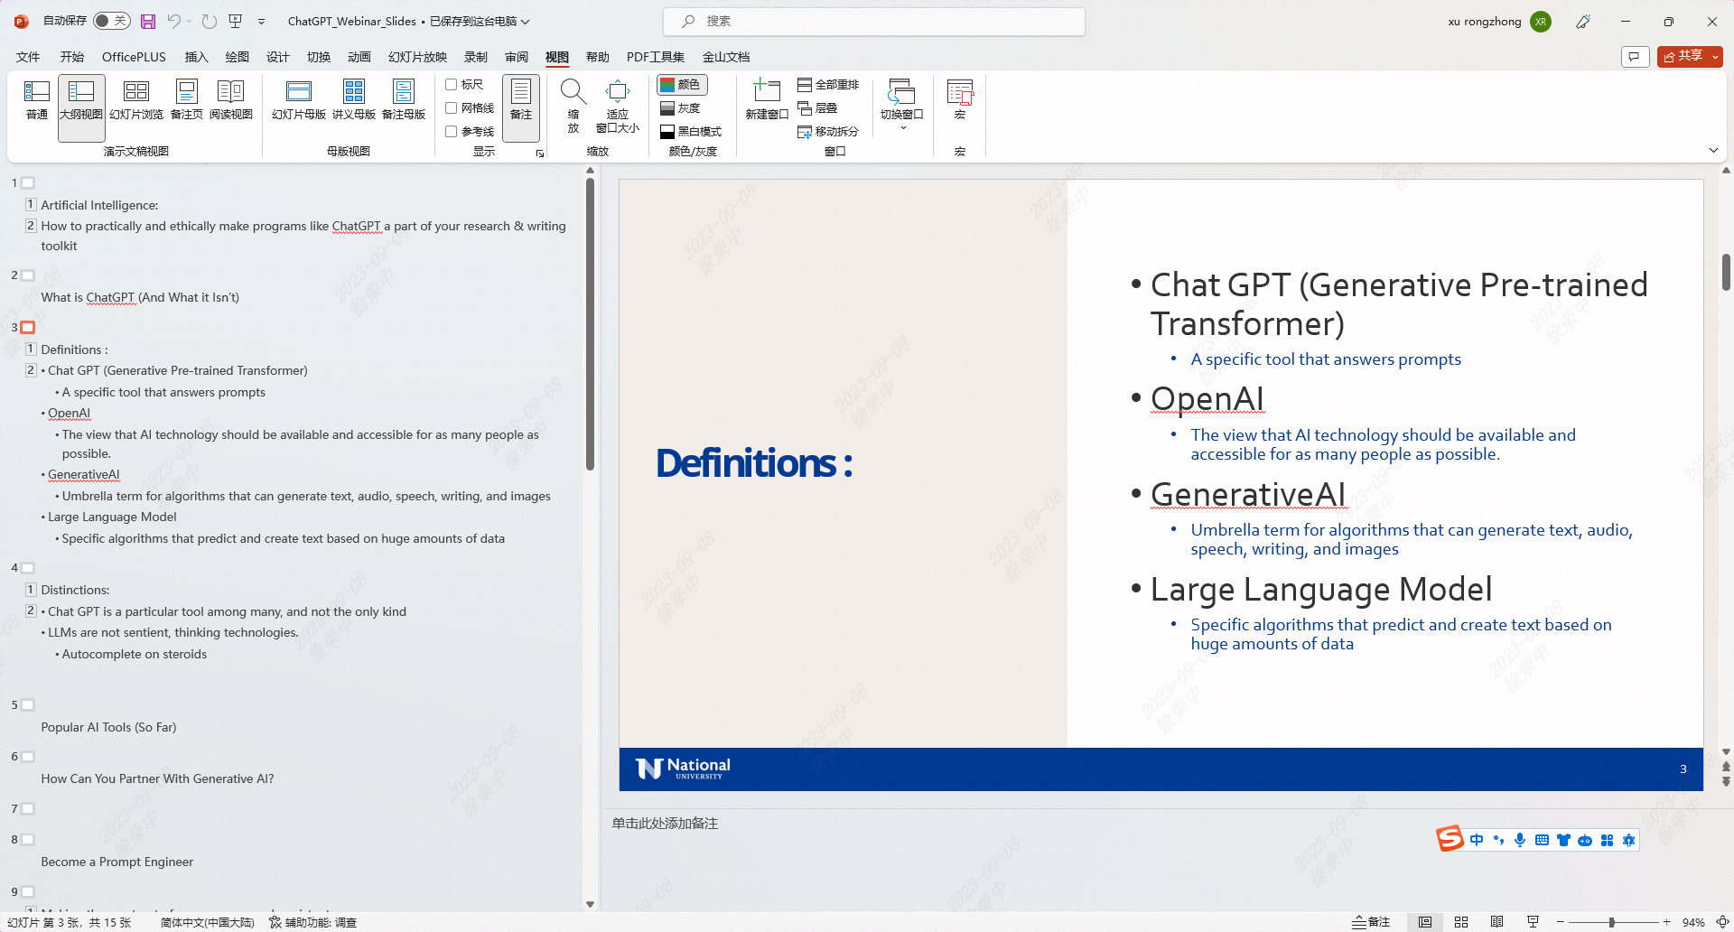Select Outline view (大纲视图) button
The image size is (1734, 932).
coord(81,107)
